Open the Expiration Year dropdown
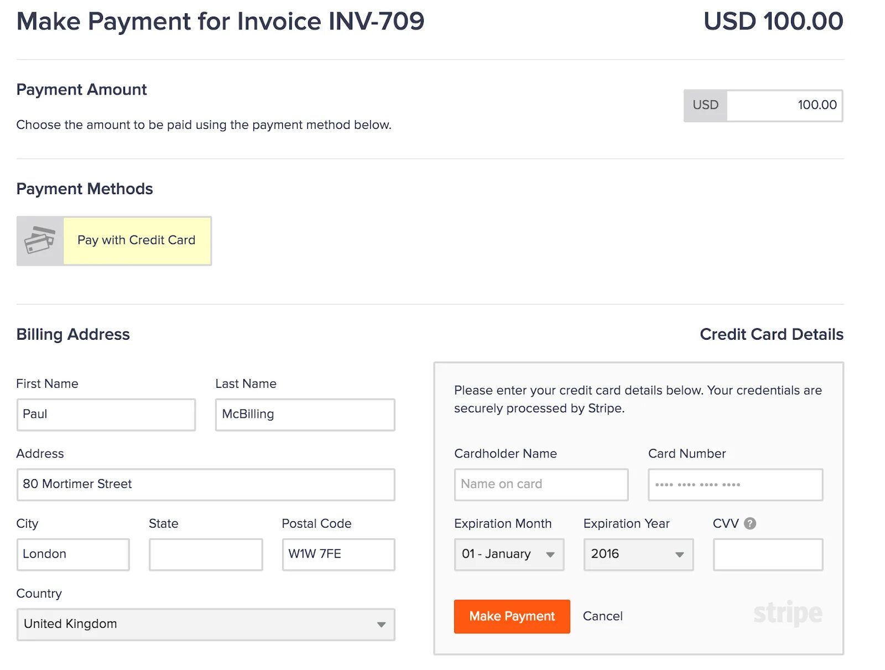Viewport: 885px width, 670px height. point(638,554)
